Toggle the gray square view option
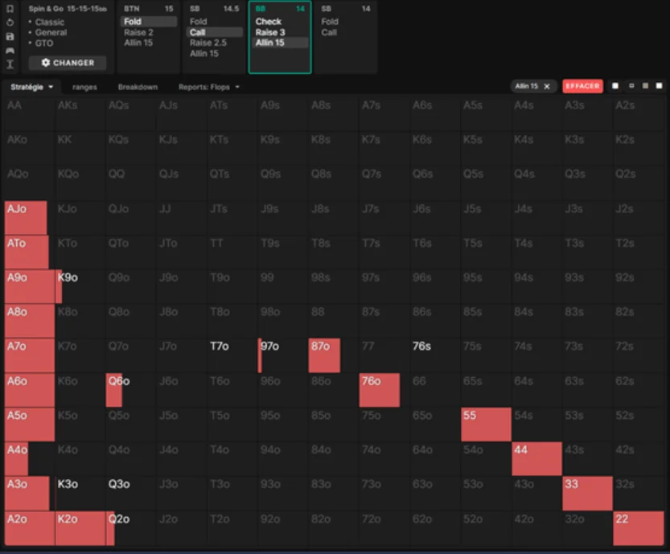This screenshot has height=554, width=670. (x=645, y=86)
